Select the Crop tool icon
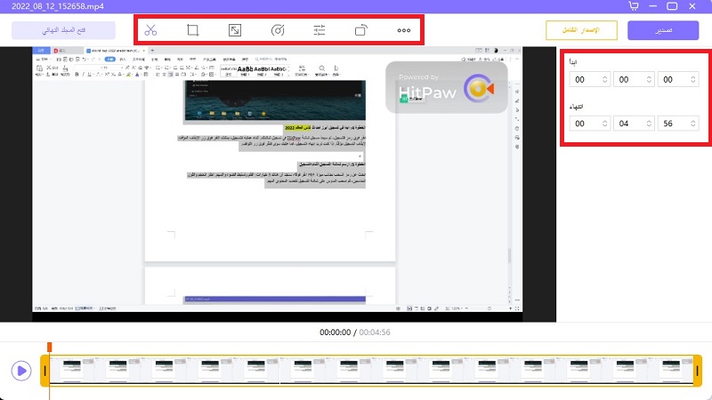 (x=192, y=30)
